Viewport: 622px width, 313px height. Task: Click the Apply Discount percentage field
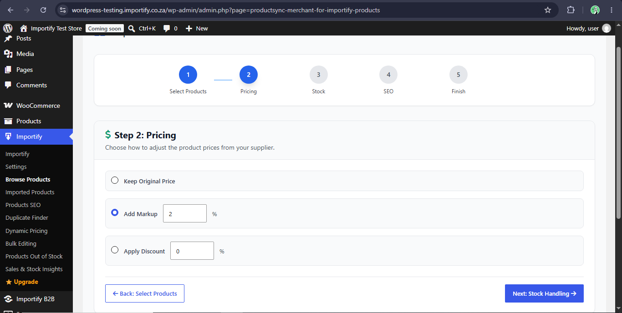[x=192, y=251]
